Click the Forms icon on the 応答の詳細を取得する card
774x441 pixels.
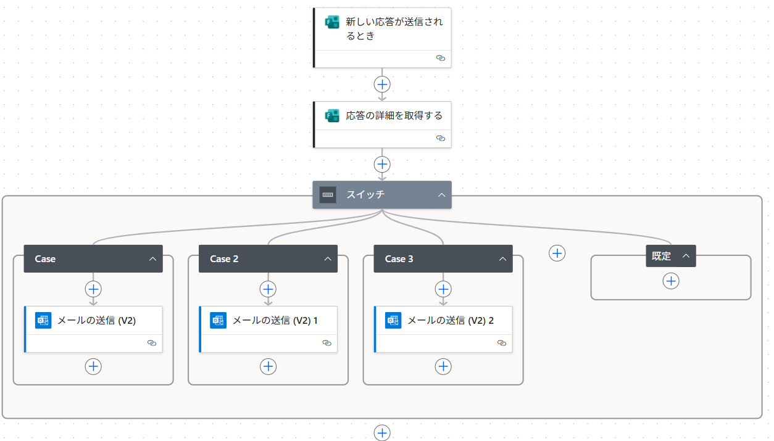coord(332,116)
